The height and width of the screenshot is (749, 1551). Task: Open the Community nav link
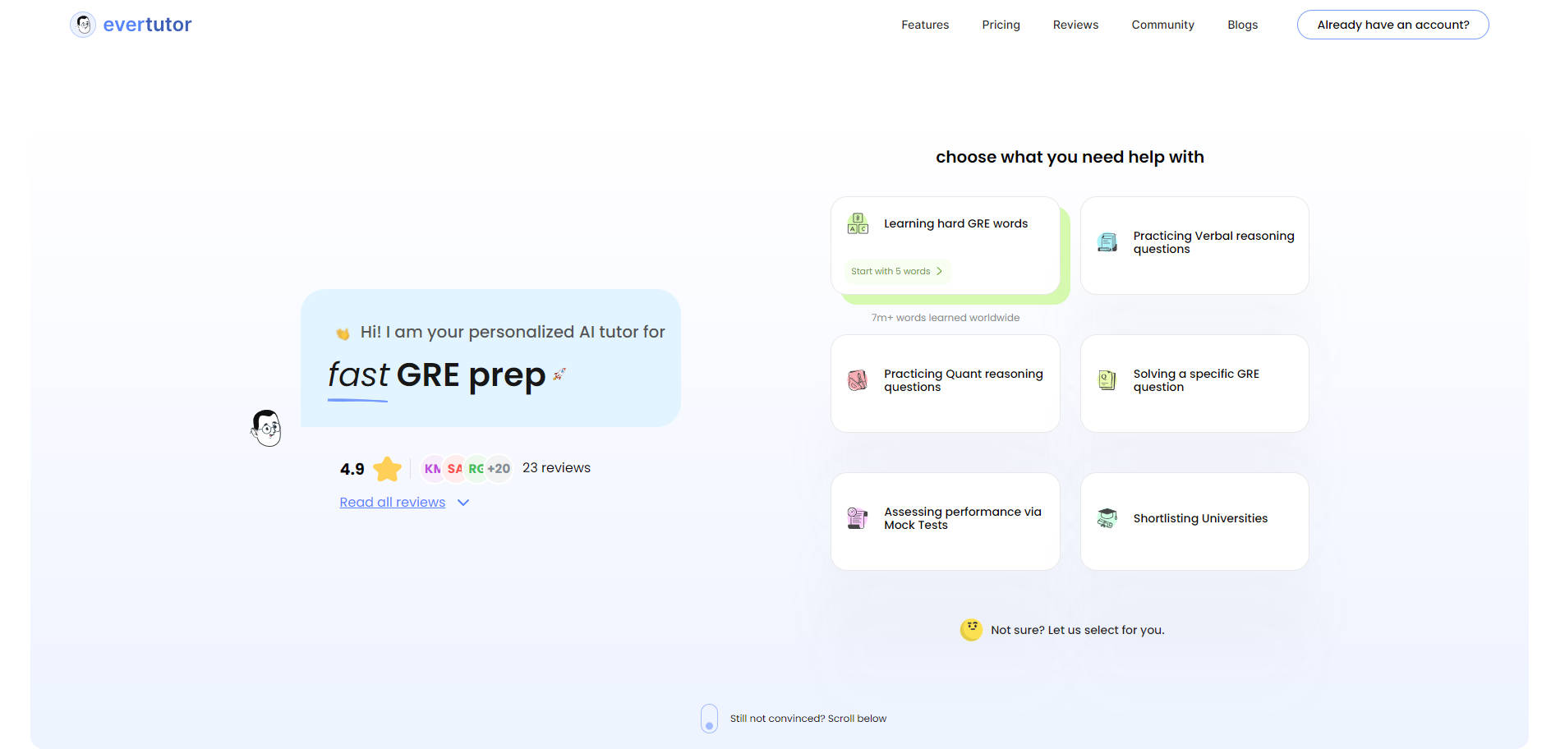[x=1162, y=25]
